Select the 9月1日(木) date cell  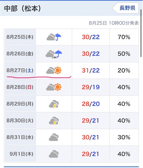coord(20,154)
